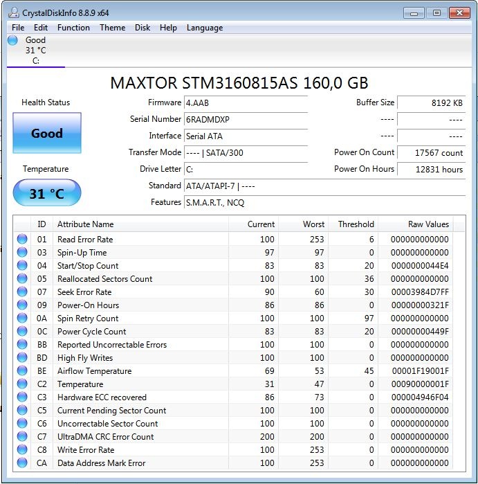Open the Disk menu
The image size is (478, 484).
tap(143, 28)
